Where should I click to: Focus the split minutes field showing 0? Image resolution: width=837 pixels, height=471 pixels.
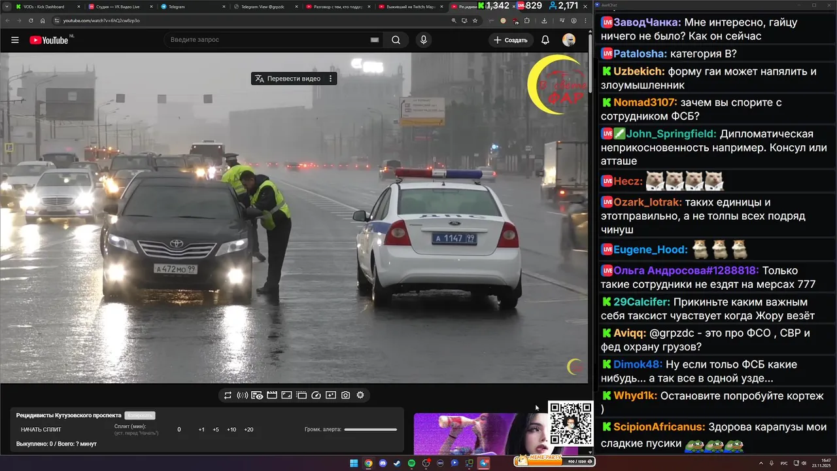pyautogui.click(x=179, y=430)
